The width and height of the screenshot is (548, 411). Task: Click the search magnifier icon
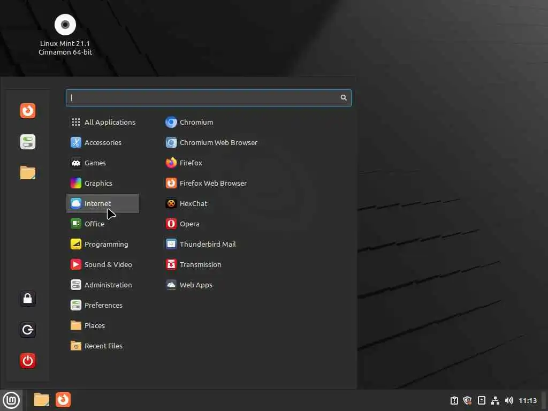[344, 97]
